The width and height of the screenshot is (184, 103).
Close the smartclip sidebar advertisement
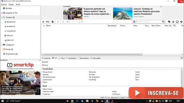click(40, 60)
